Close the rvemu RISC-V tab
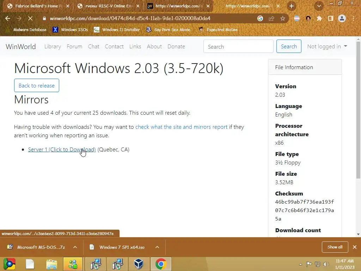361x271 pixels. pyautogui.click(x=138, y=6)
